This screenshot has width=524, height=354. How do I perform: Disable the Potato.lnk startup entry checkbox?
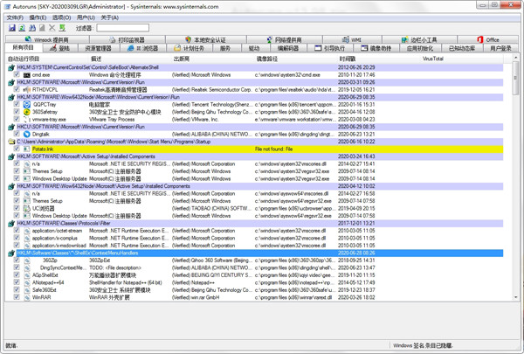pyautogui.click(x=17, y=149)
